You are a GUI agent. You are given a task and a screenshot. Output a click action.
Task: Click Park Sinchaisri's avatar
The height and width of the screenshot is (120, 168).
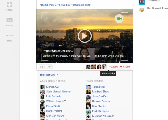(x=88, y=111)
